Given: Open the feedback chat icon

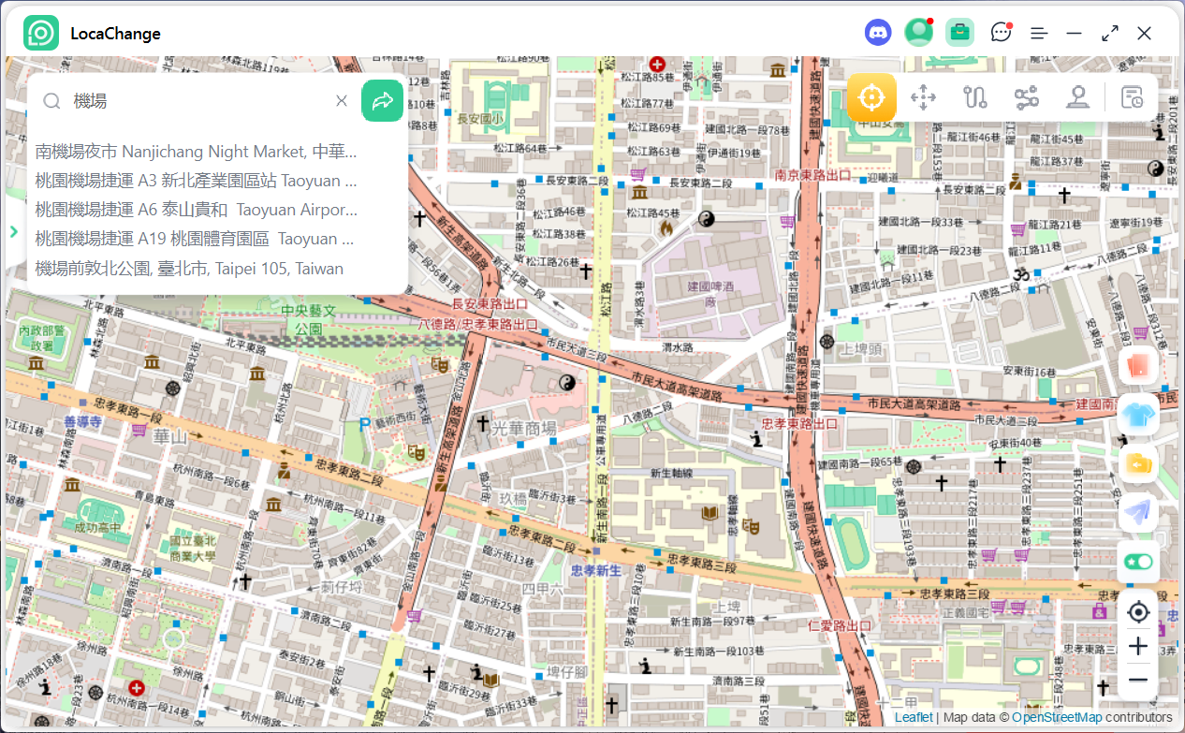Looking at the screenshot, I should click(1001, 33).
